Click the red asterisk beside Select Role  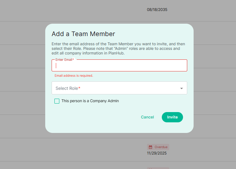(79, 88)
